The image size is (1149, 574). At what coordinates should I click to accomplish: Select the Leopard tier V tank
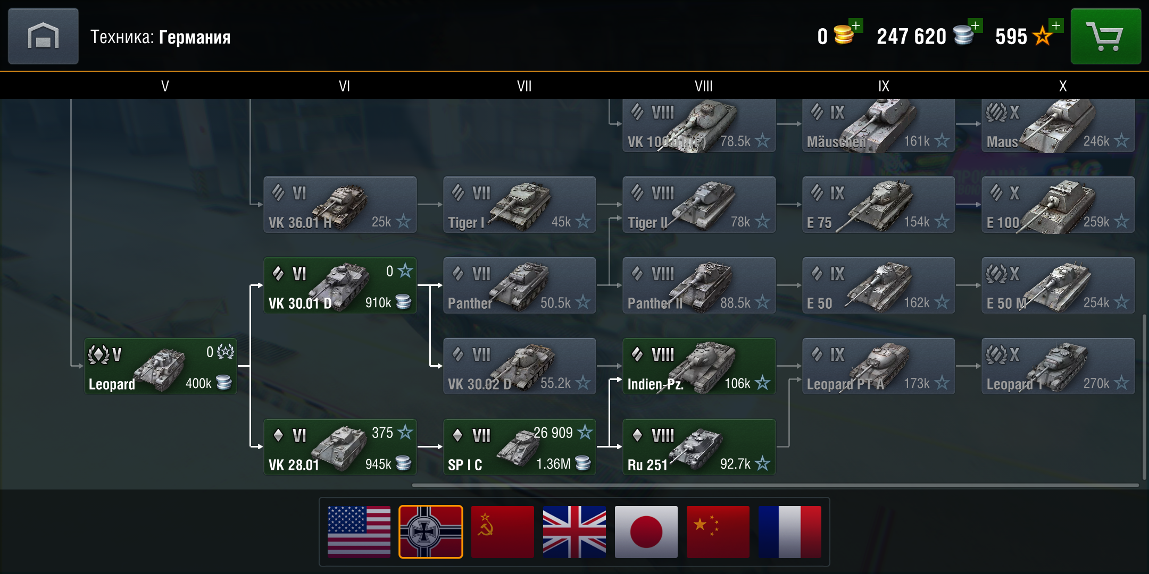pyautogui.click(x=161, y=366)
